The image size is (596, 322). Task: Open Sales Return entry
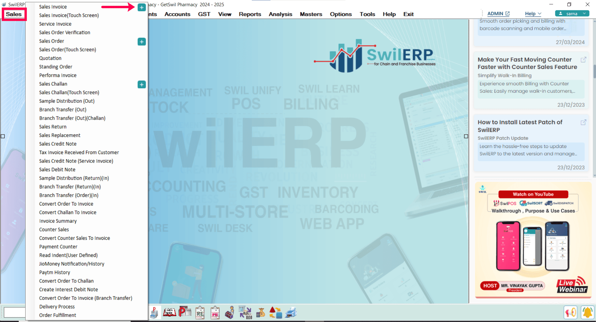(53, 127)
